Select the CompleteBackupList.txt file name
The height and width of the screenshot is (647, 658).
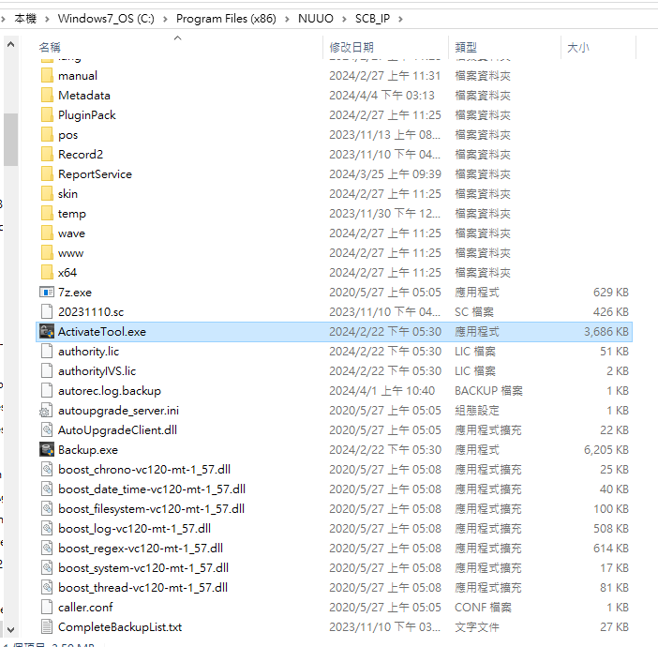pos(120,627)
